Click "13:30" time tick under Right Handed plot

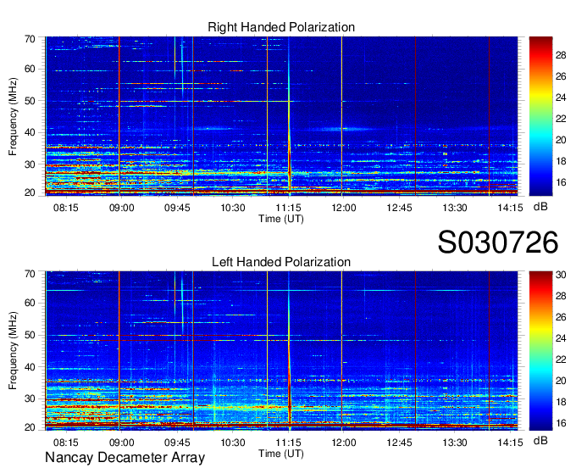tap(454, 208)
